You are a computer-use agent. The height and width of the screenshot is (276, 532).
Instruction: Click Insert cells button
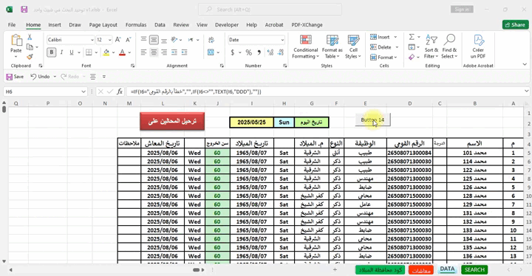[381, 37]
